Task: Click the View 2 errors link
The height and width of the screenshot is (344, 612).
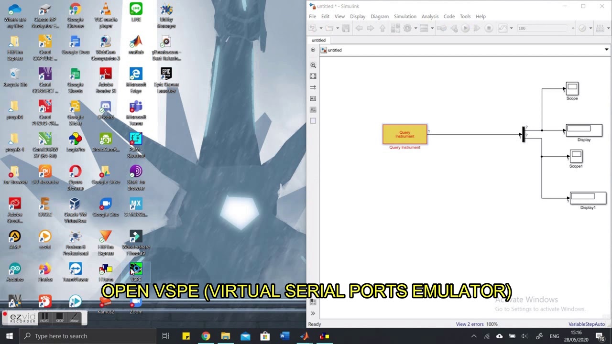Action: tap(470, 324)
